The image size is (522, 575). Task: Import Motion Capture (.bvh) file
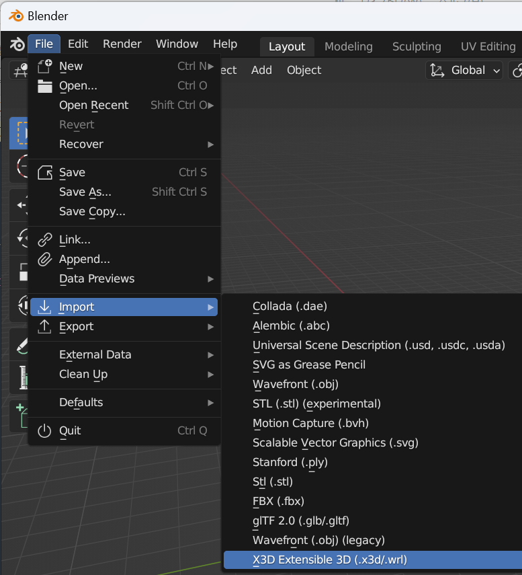[373, 423]
